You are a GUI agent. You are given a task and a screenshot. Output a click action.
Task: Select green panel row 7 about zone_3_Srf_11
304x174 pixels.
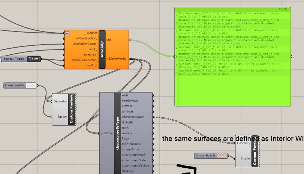(x=233, y=72)
